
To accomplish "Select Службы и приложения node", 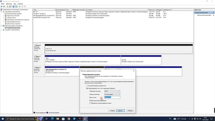I will 12,30.
